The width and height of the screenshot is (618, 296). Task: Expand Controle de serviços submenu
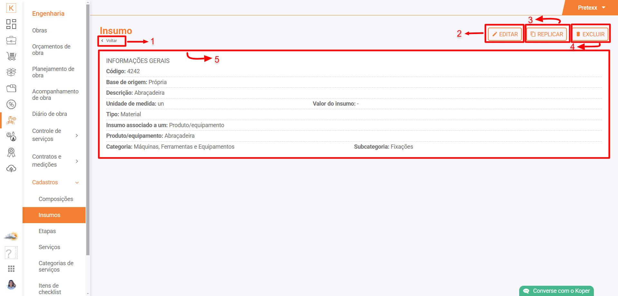[x=77, y=135]
